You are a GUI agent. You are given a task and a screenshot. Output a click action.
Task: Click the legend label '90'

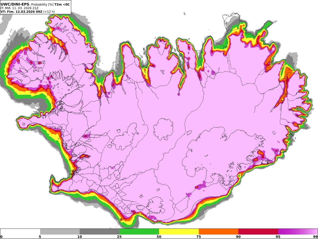coord(238,237)
